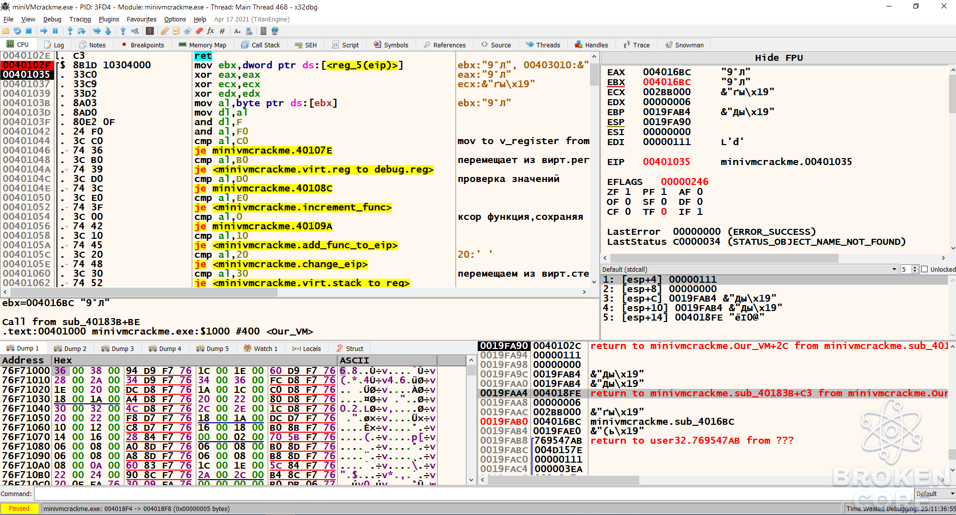Click the EIP register value 00401035
The height and width of the screenshot is (515, 956).
coord(666,162)
